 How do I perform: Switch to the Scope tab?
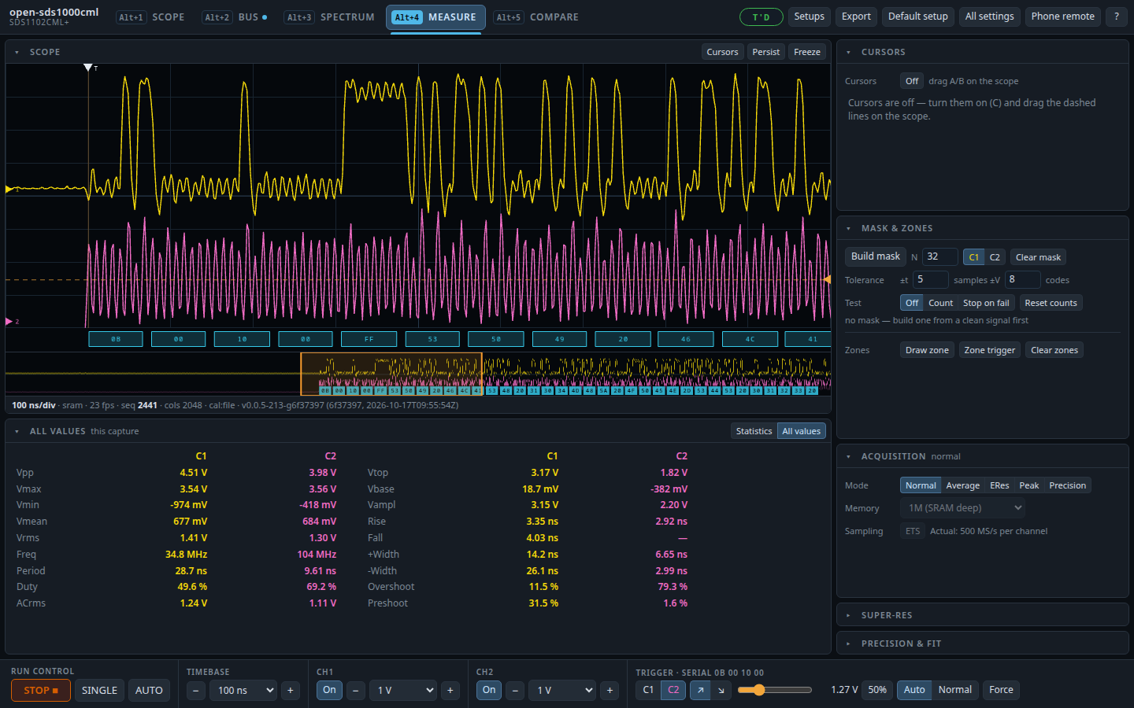[x=152, y=17]
